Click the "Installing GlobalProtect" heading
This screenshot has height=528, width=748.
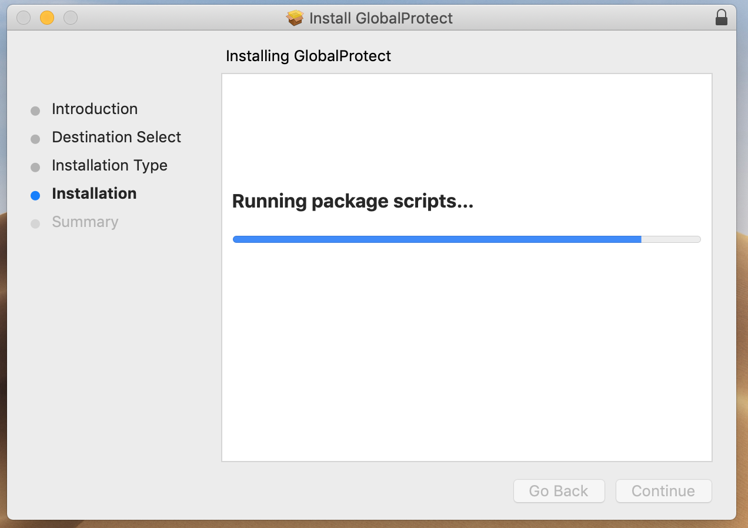(308, 56)
